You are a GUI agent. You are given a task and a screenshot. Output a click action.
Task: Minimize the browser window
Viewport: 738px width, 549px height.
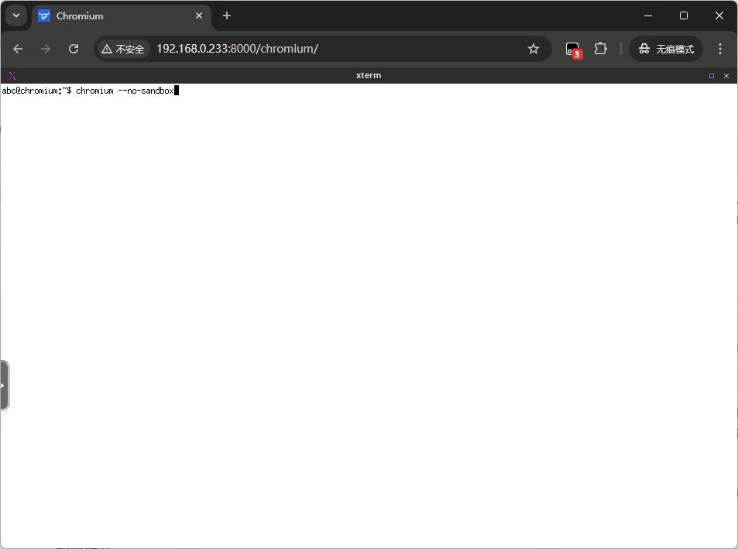648,15
